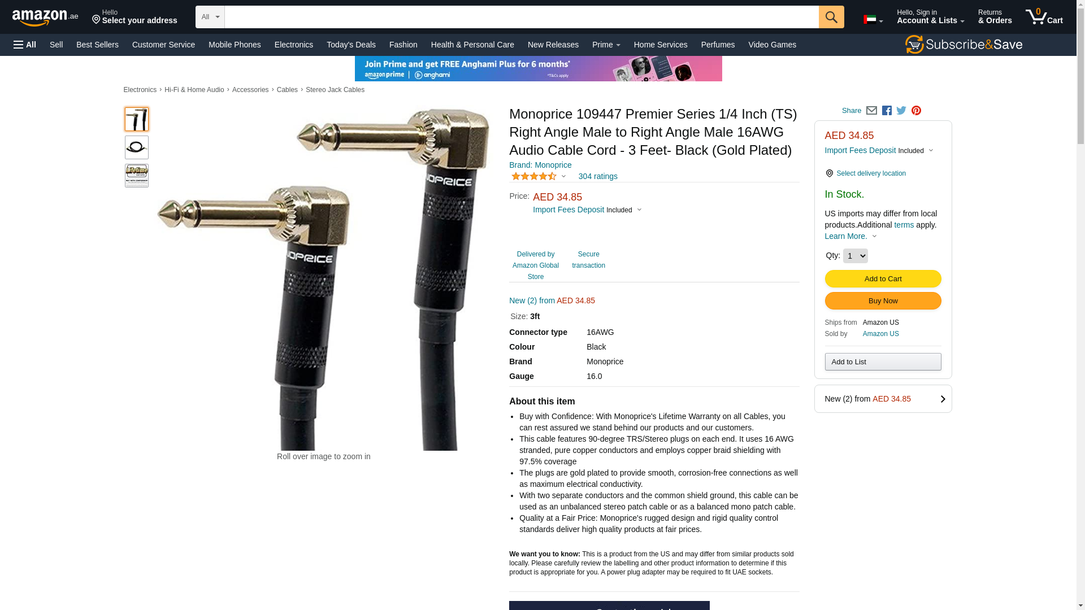The width and height of the screenshot is (1085, 610).
Task: Focus the Amazon search input field
Action: (x=522, y=17)
